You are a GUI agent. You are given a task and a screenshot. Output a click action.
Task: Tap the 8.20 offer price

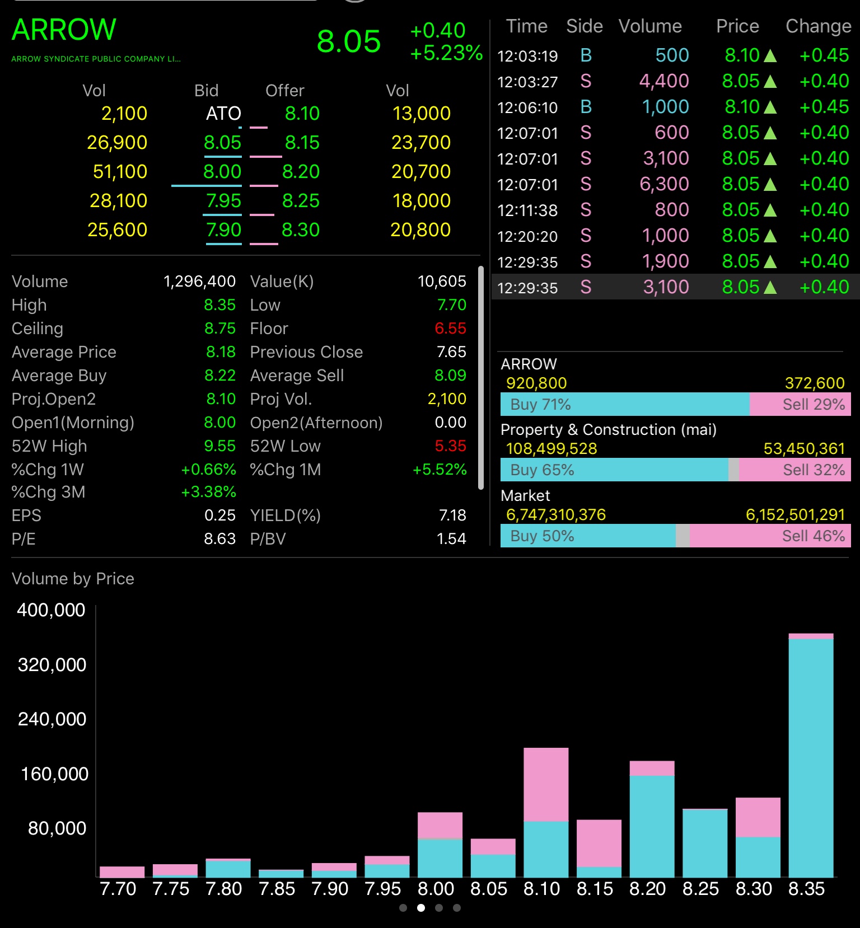[x=301, y=172]
